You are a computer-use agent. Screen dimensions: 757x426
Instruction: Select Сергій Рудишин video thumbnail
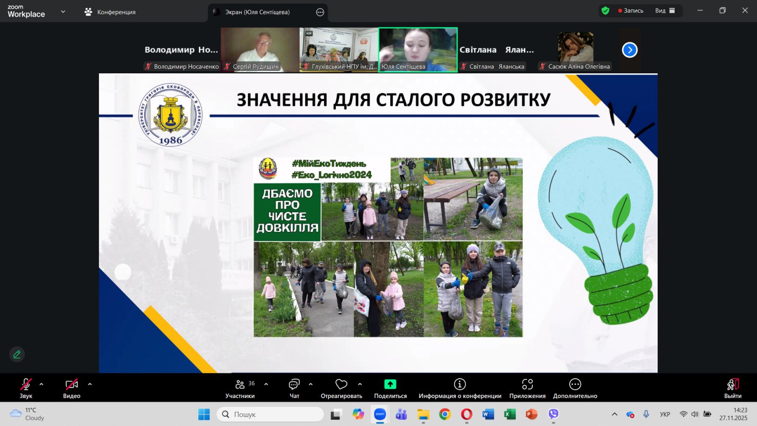pyautogui.click(x=260, y=49)
